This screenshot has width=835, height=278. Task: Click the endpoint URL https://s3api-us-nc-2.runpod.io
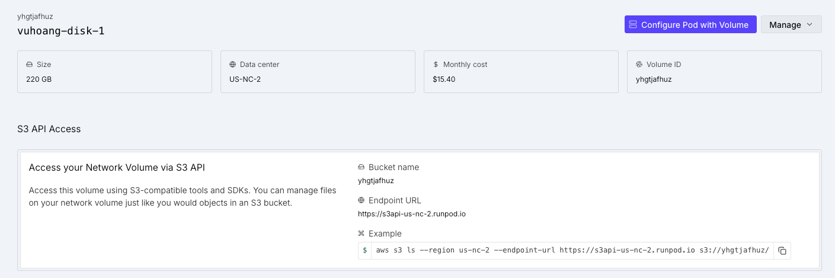coord(412,214)
